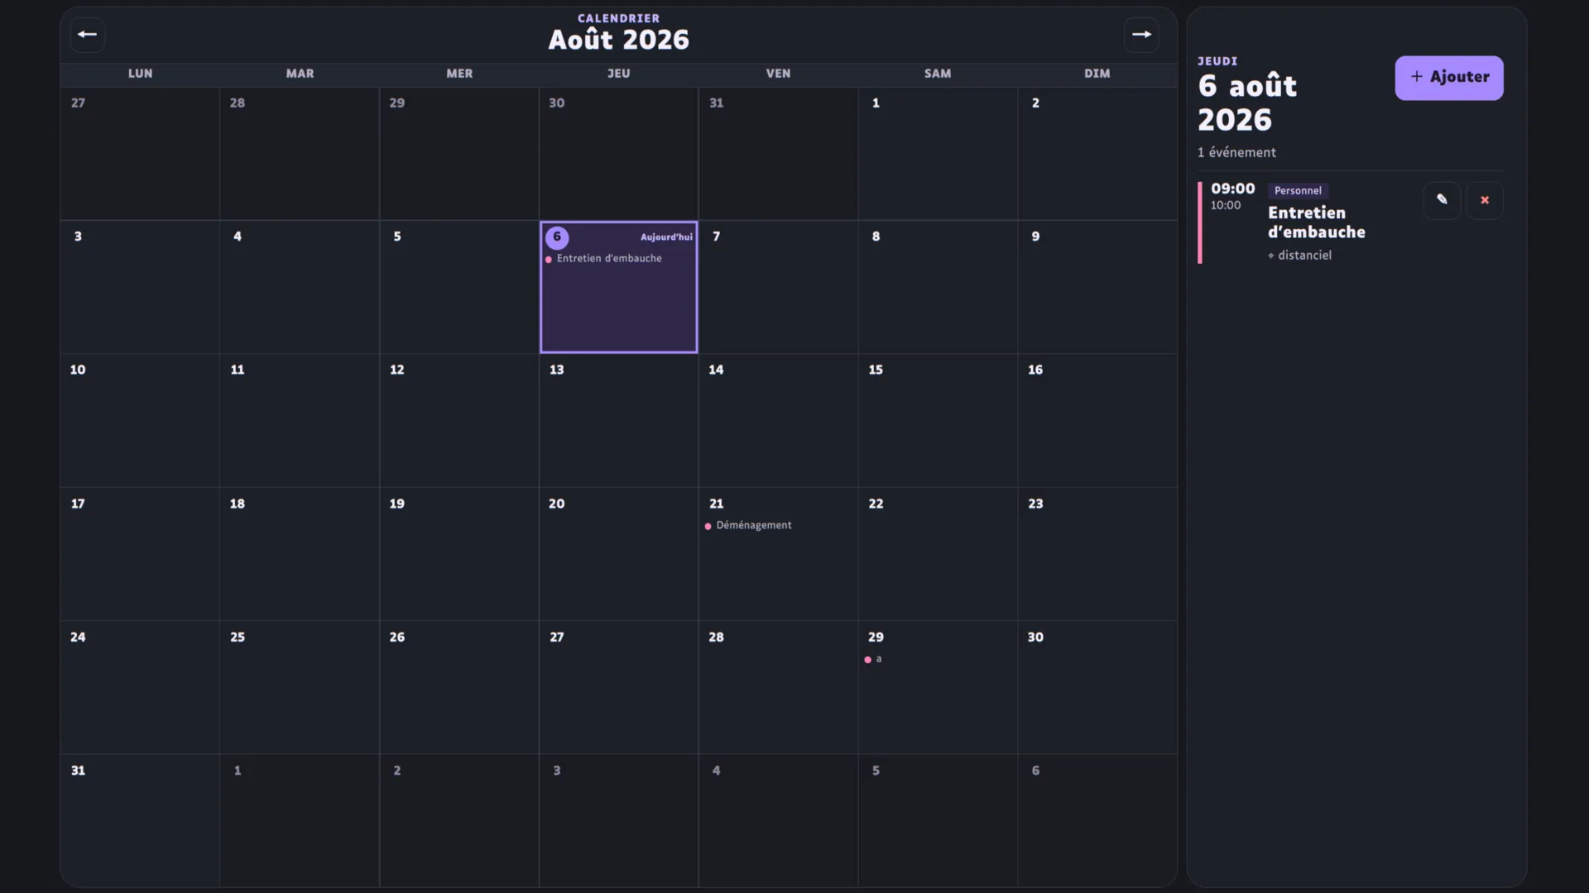Viewport: 1589px width, 893px height.
Task: Select August 13 day cell
Action: (x=618, y=421)
